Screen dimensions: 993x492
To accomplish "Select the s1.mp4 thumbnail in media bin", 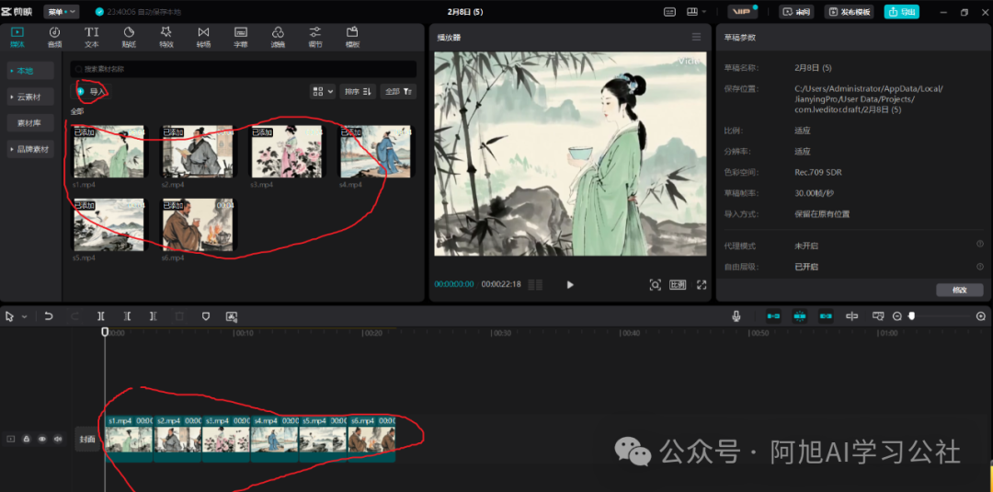I will click(x=108, y=152).
